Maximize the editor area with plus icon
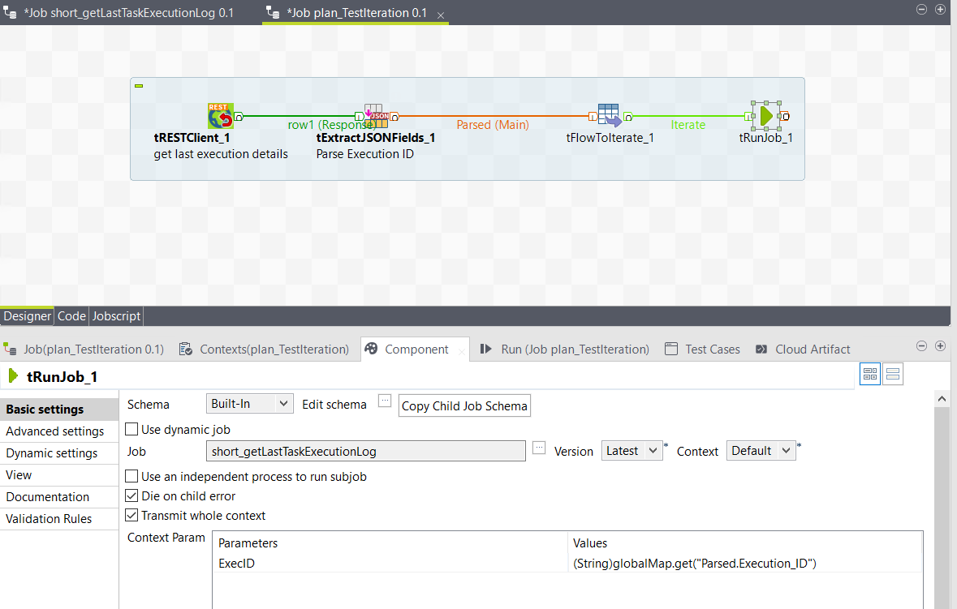This screenshot has height=609, width=957. click(x=940, y=9)
